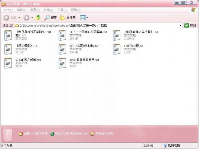Click the forward arrow button

26,18
